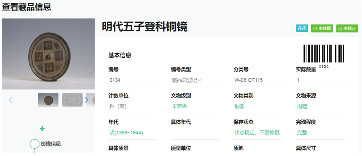Click the 保存状态 field label
The height and width of the screenshot is (156, 362).
[x=243, y=122]
